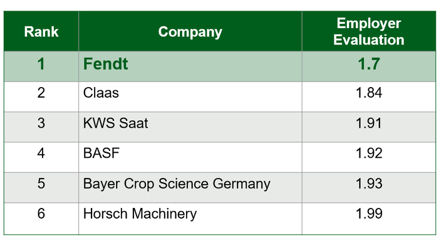Select the Fendt company cell
441x248 pixels.
(x=190, y=66)
